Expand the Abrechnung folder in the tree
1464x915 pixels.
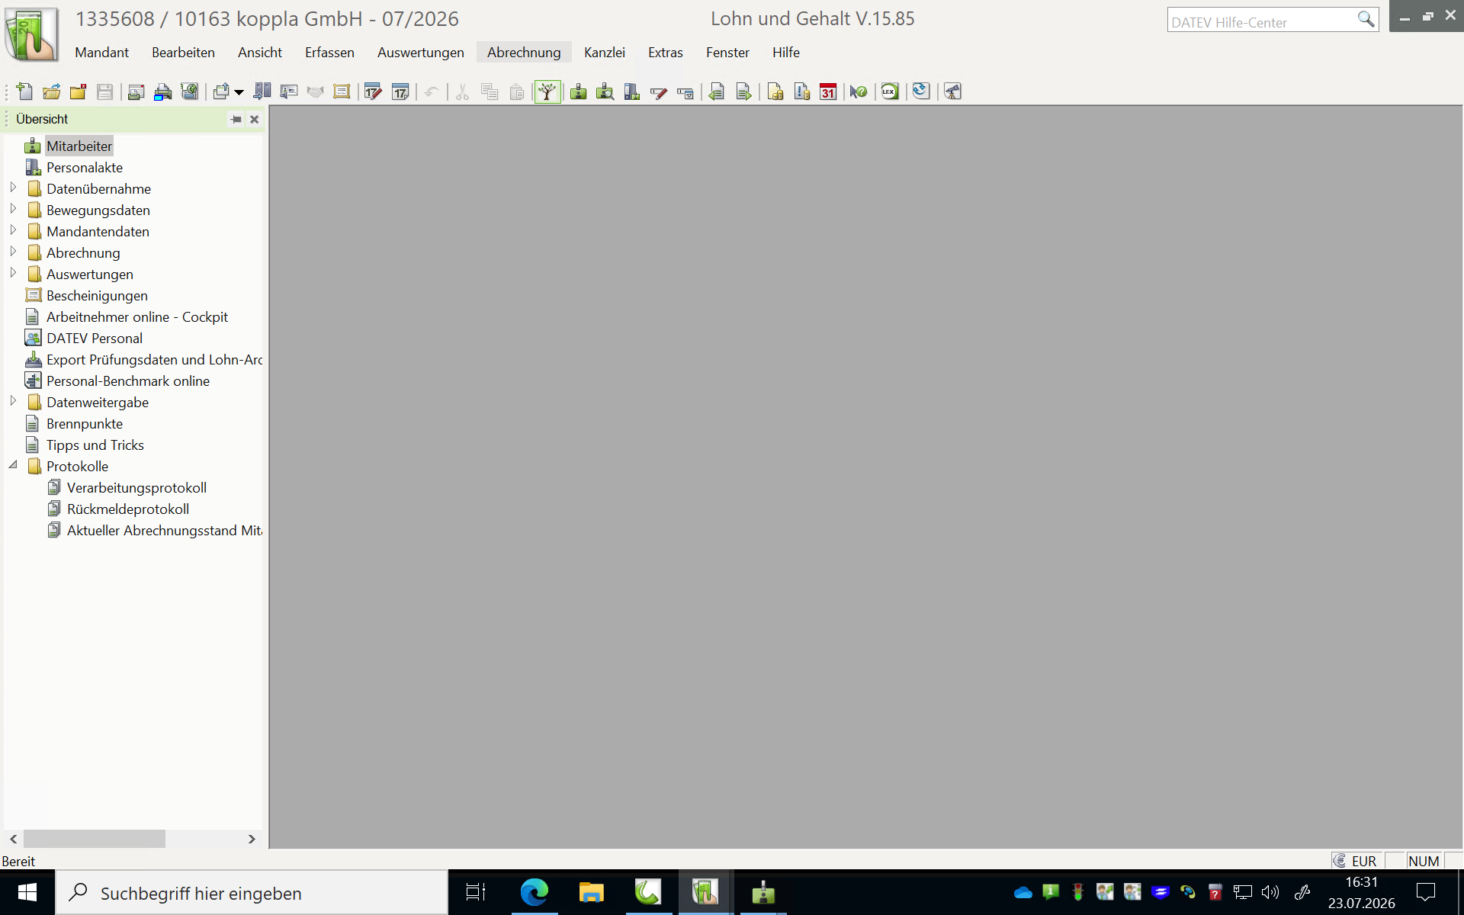(x=13, y=252)
